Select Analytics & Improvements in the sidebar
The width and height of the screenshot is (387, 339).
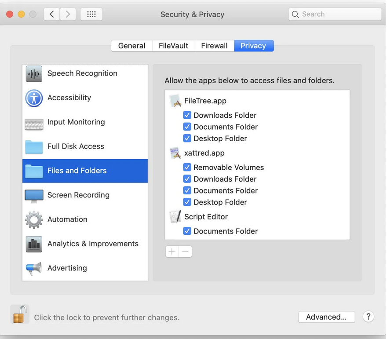92,244
